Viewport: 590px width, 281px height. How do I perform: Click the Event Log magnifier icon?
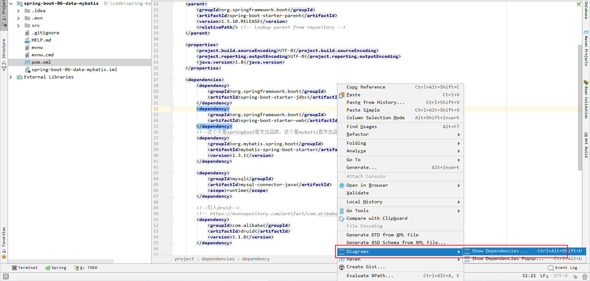coord(551,268)
